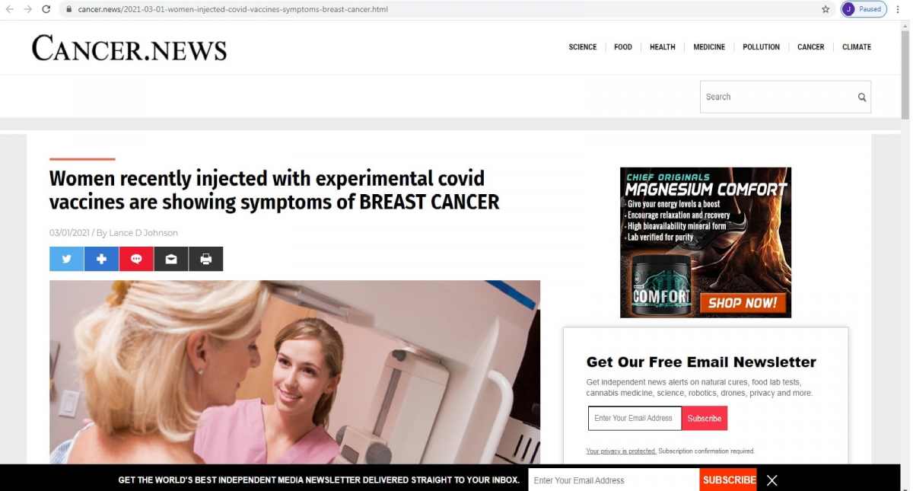Select the POLLUTION nav item
This screenshot has height=491, width=913.
pyautogui.click(x=761, y=47)
